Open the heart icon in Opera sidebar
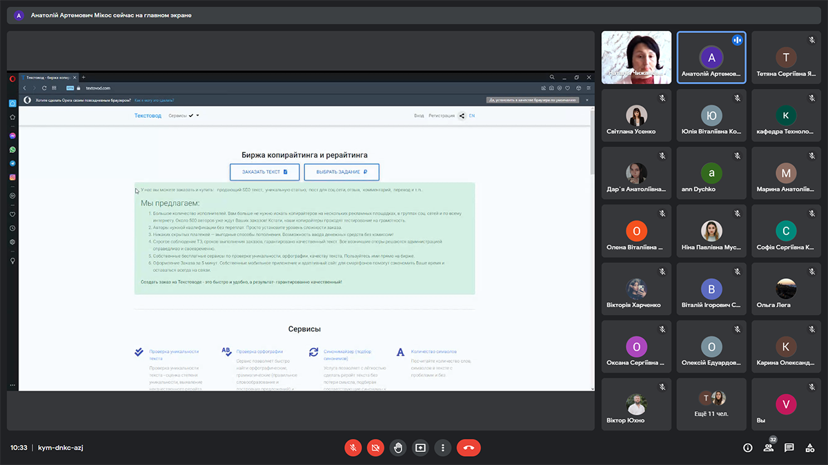The width and height of the screenshot is (828, 465). pyautogui.click(x=12, y=214)
